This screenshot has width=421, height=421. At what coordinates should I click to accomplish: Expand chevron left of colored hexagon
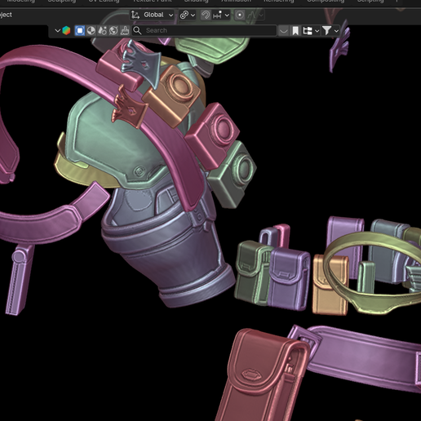click(57, 30)
